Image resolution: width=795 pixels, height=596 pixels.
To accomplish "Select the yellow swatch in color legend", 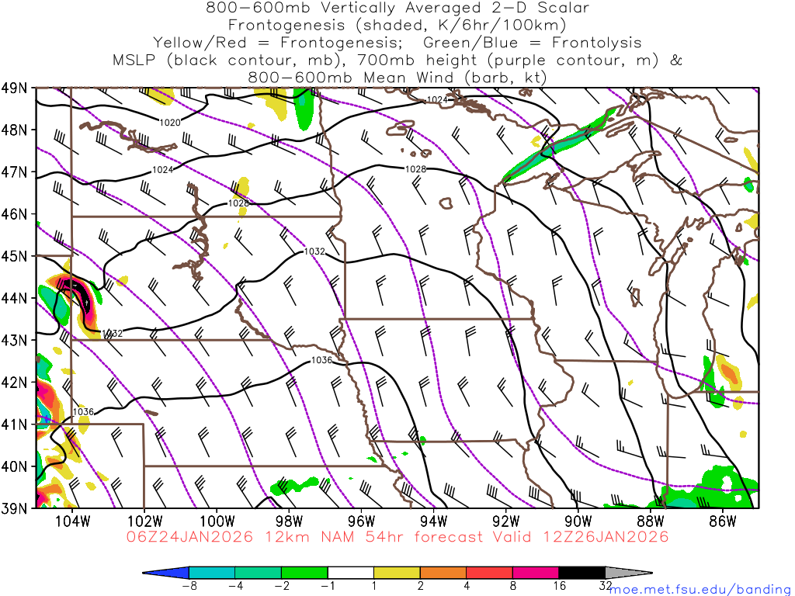I will pyautogui.click(x=396, y=573).
